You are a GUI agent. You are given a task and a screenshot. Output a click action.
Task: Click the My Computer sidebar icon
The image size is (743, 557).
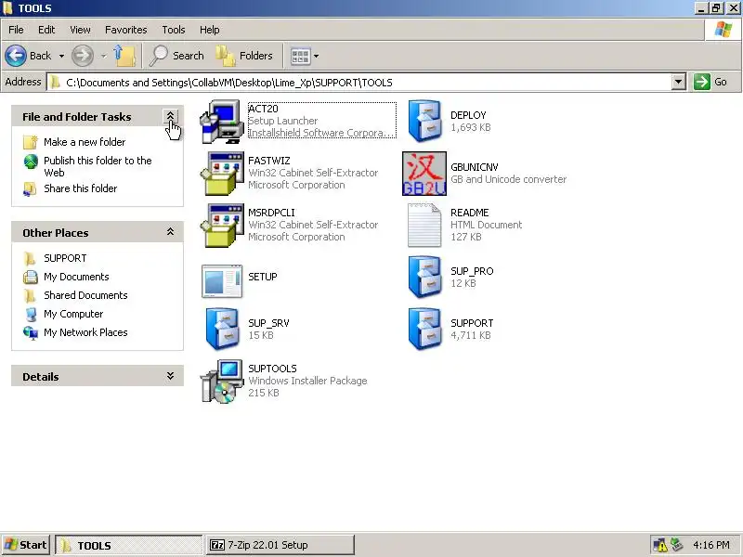31,314
